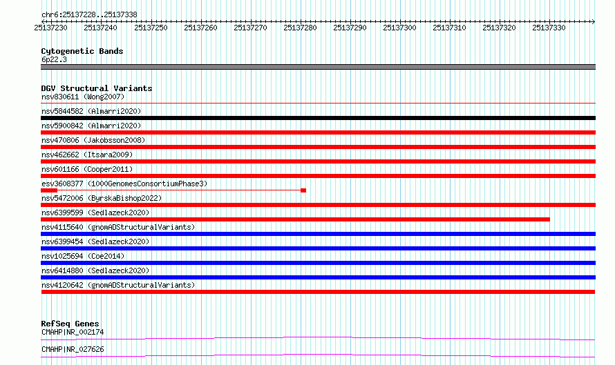Select the esv3608377 (1000GenomesConsortiumPhase3) label
The image size is (615, 365).
(124, 184)
